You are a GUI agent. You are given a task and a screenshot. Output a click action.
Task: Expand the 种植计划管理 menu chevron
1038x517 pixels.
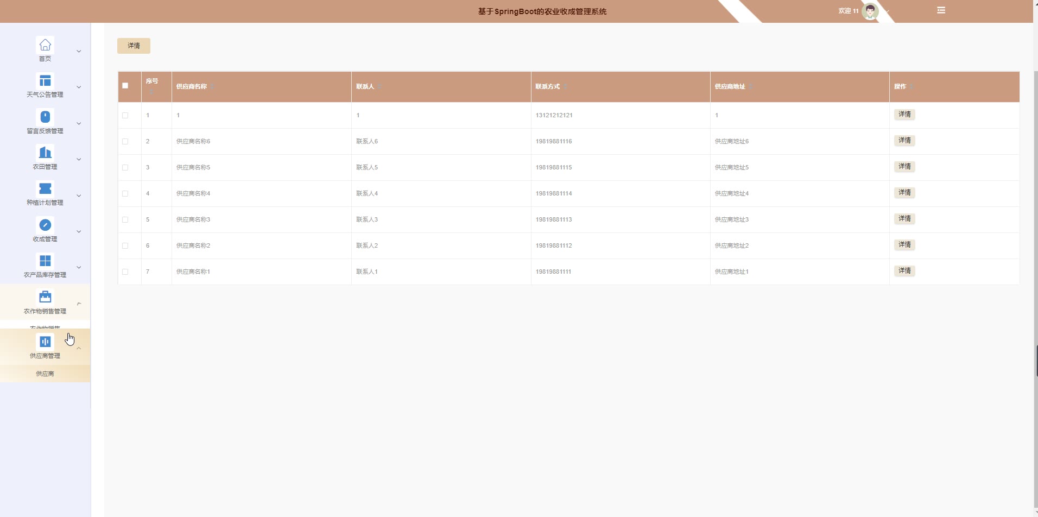click(79, 196)
